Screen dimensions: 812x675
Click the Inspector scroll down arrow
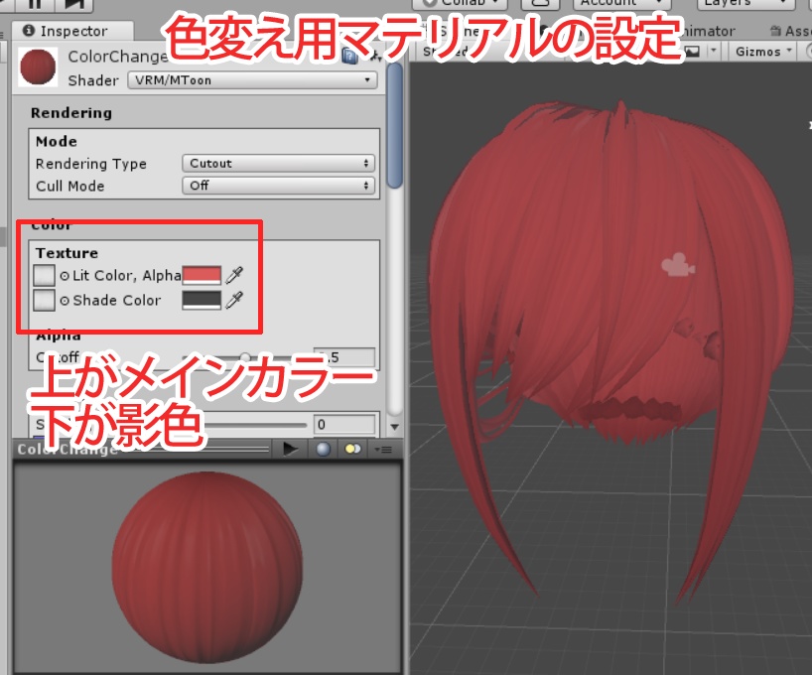point(395,427)
